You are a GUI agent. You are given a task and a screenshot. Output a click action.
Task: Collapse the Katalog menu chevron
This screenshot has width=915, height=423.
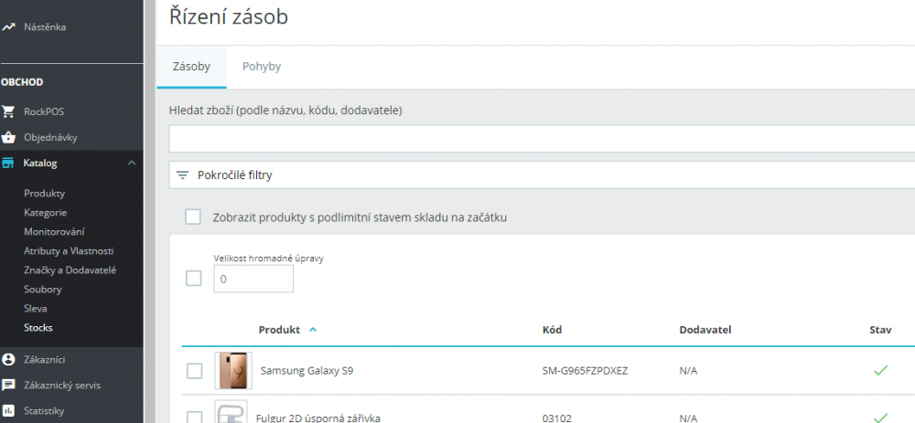point(132,164)
